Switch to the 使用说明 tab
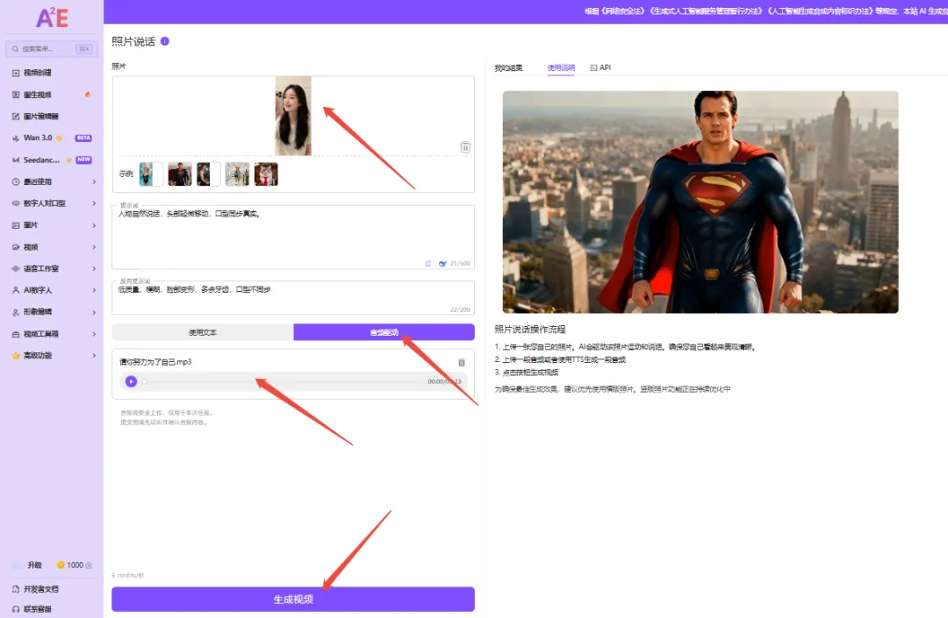The height and width of the screenshot is (618, 948). [561, 67]
